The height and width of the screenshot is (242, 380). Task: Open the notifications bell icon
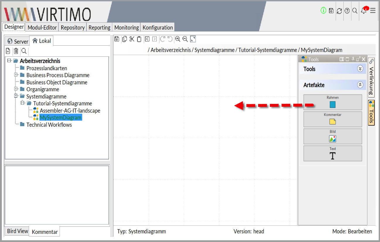click(364, 11)
